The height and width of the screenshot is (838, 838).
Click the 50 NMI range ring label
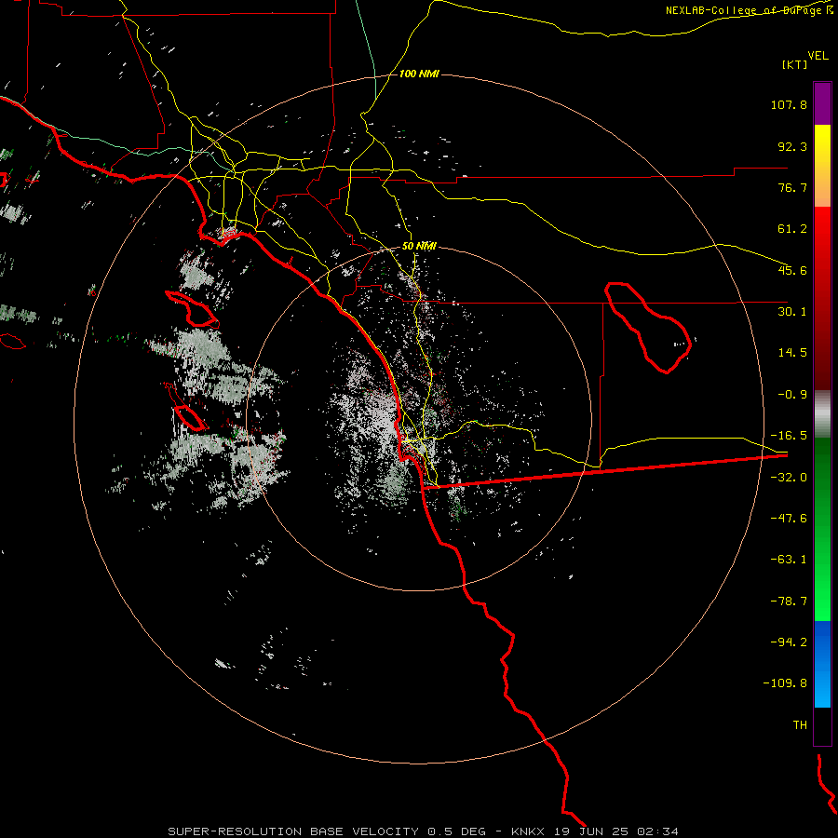(x=419, y=246)
